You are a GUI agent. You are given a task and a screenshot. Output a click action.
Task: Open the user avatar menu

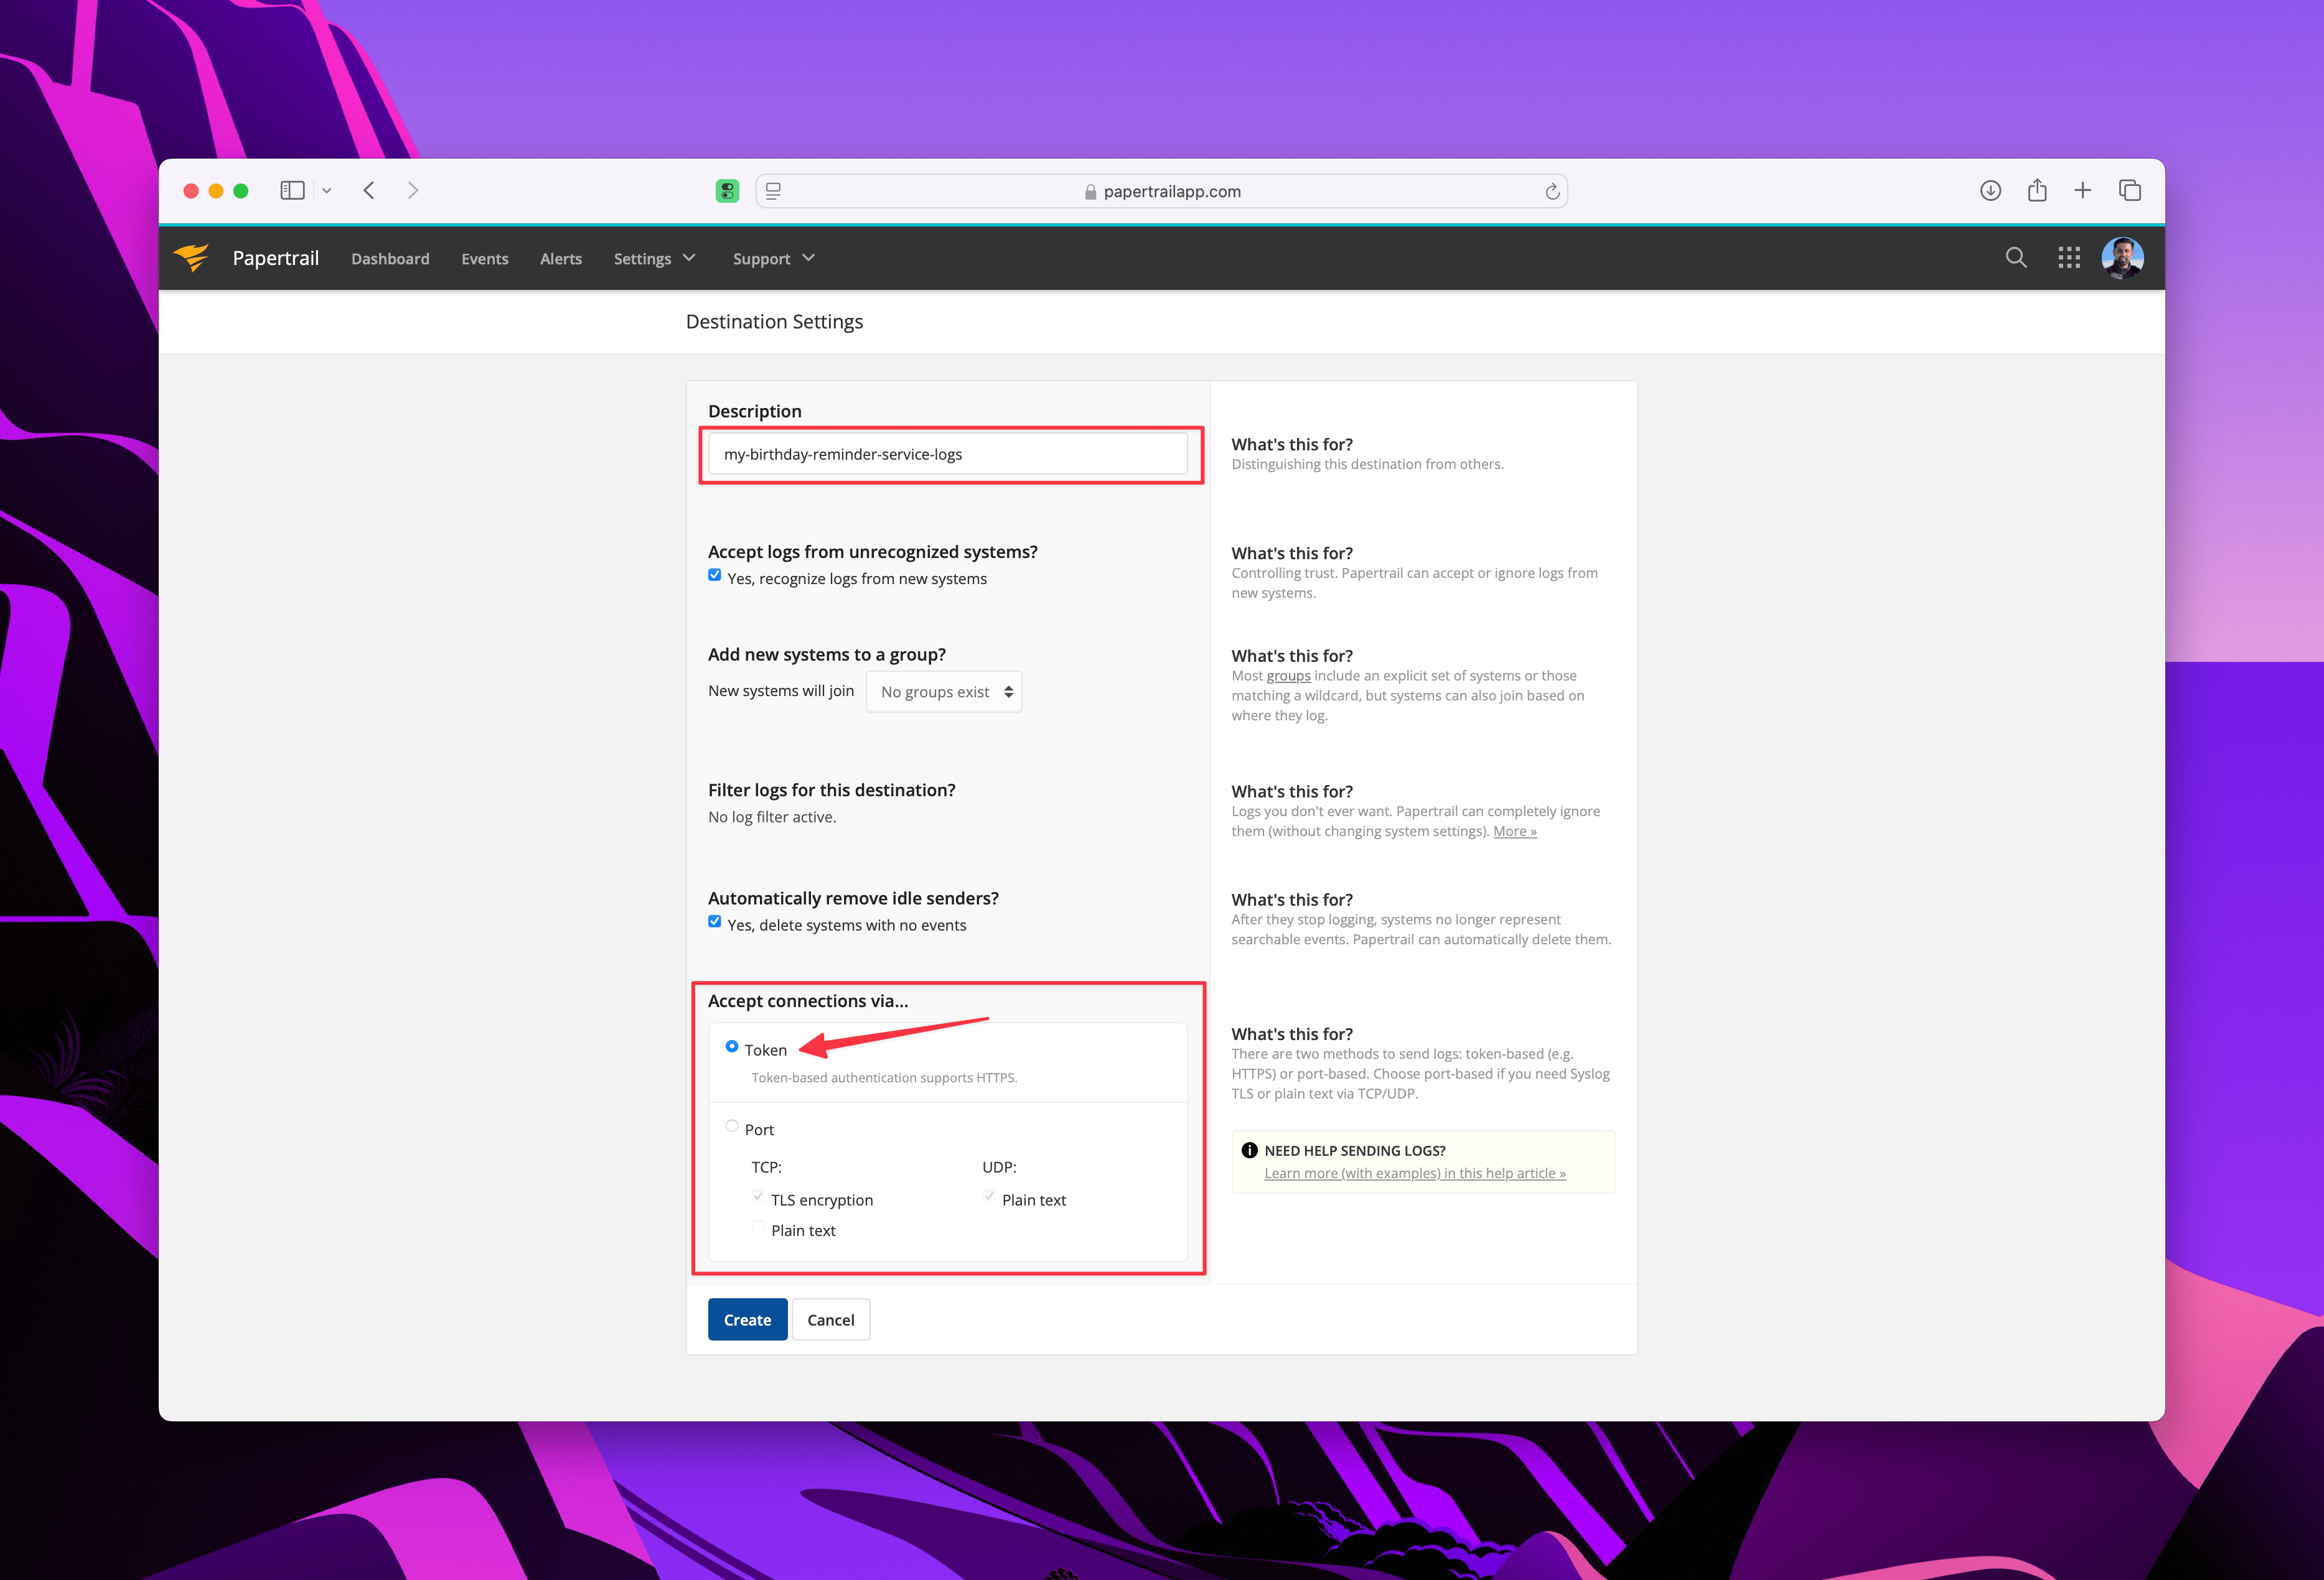pos(2122,258)
